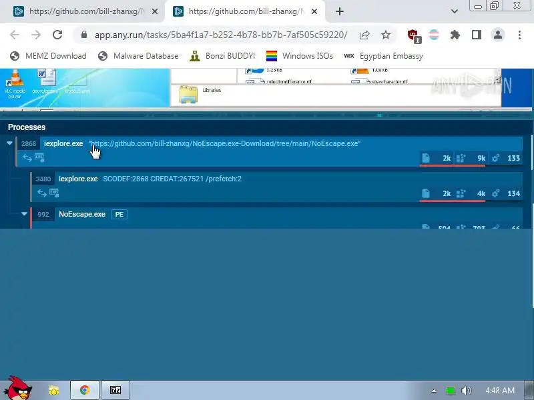Click the EXE icon under process 3480
Viewport: 534px width, 400px height.
54,193
